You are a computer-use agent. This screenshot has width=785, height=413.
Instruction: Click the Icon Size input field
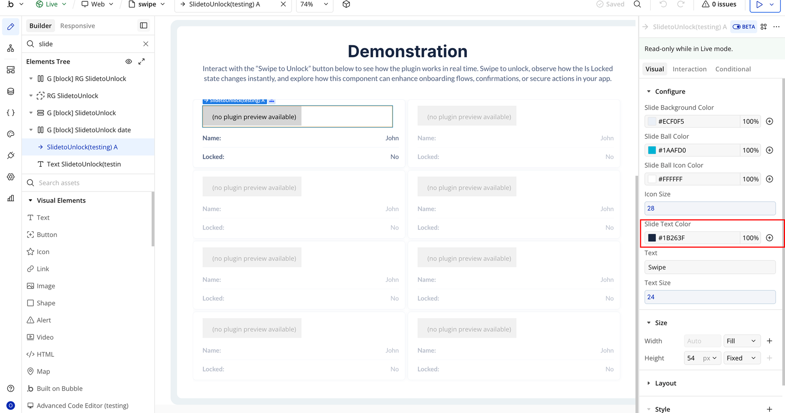point(710,208)
